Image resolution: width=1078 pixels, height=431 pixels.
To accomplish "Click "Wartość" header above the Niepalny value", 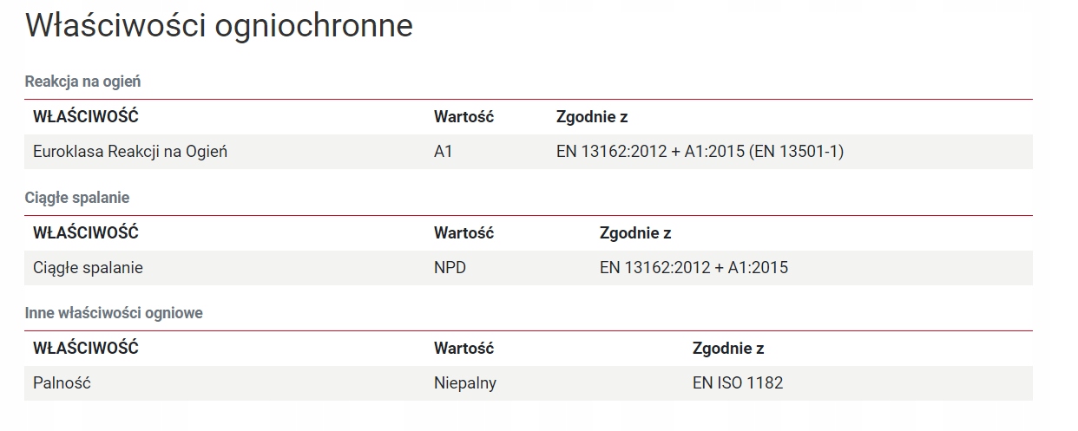I will coord(463,349).
